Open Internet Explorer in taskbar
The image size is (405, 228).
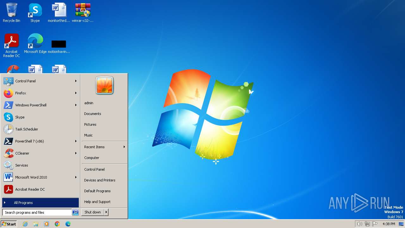25,224
